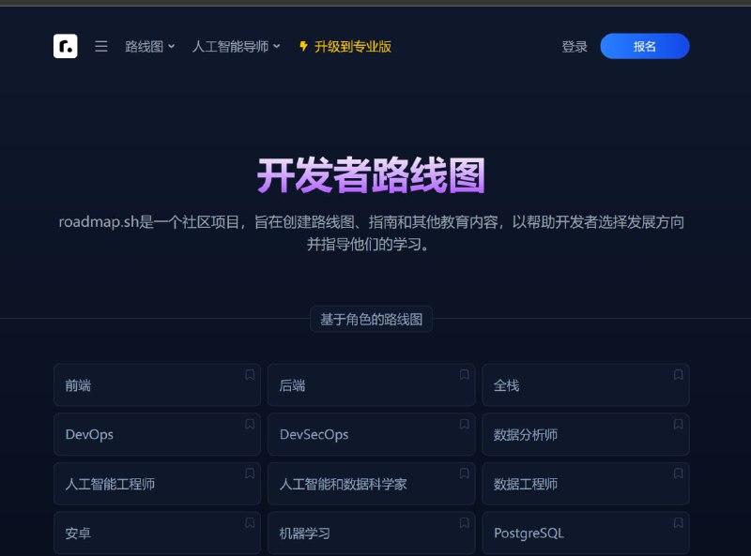The height and width of the screenshot is (556, 751).
Task: Bookmark the 全栈 roadmap
Action: (x=678, y=375)
